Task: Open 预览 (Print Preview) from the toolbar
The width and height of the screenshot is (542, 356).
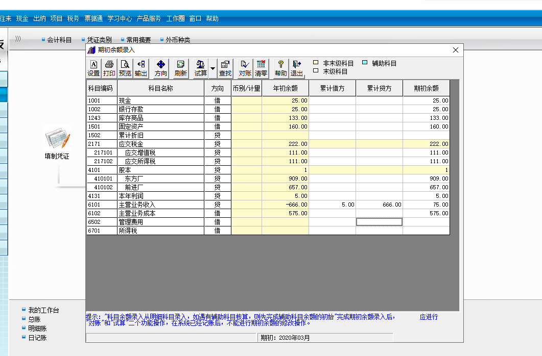Action: (125, 68)
